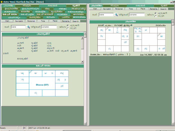Click the ഗ്രഹനില button in left pane

(8, 6)
